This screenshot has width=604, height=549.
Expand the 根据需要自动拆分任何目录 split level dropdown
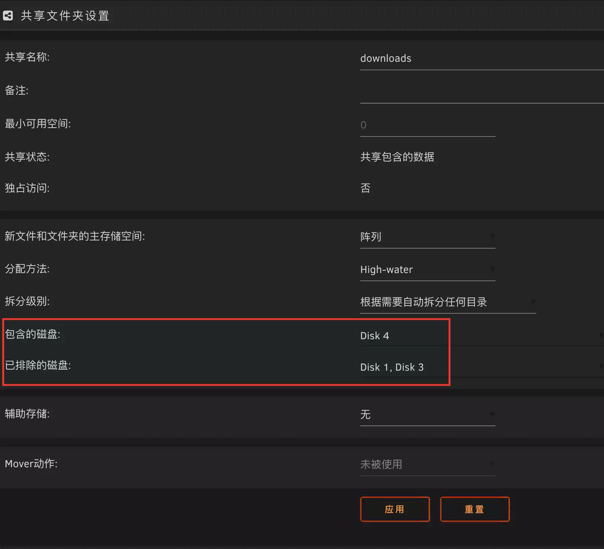[448, 302]
